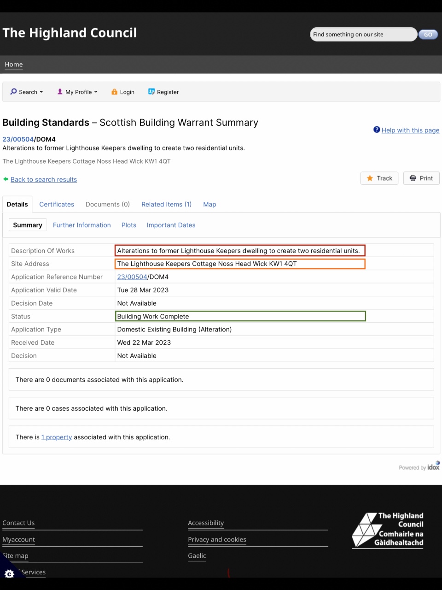Click the Site Address value text
The height and width of the screenshot is (590, 442).
pyautogui.click(x=207, y=264)
